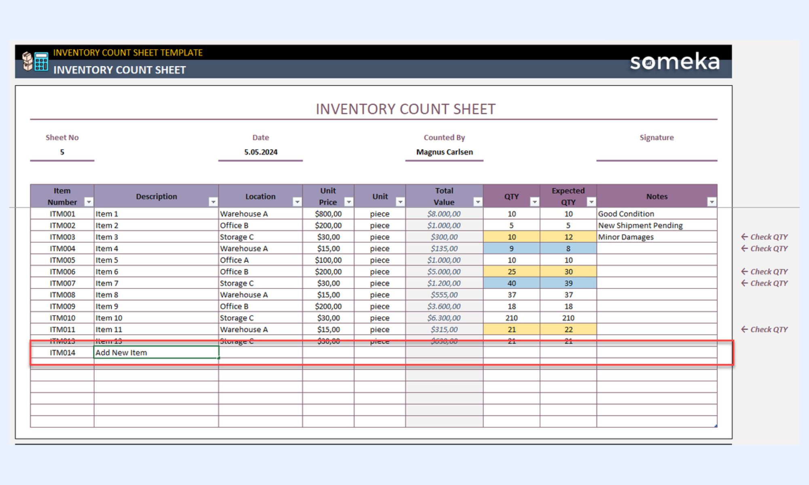Image resolution: width=809 pixels, height=485 pixels.
Task: Select Expected QTY 12 for ITM003
Action: pos(568,237)
